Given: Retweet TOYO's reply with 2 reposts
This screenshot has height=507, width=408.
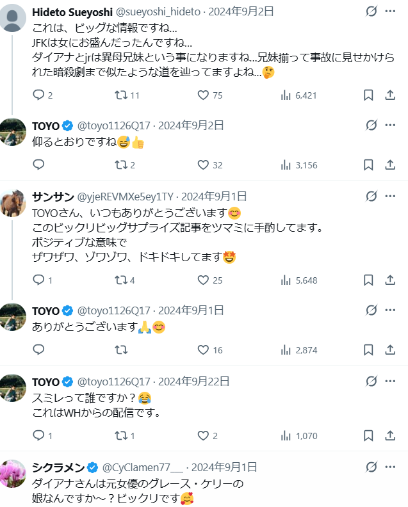Looking at the screenshot, I should coord(120,165).
